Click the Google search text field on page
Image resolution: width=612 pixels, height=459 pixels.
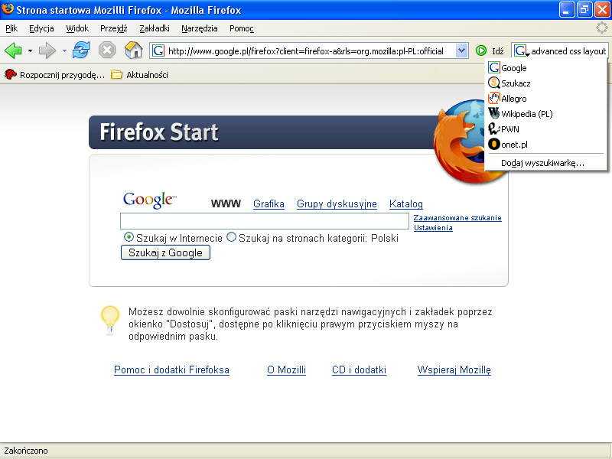(x=265, y=221)
